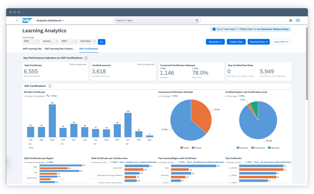Switch to SAP Learning Site tab
The width and height of the screenshot is (314, 194).
click(32, 49)
